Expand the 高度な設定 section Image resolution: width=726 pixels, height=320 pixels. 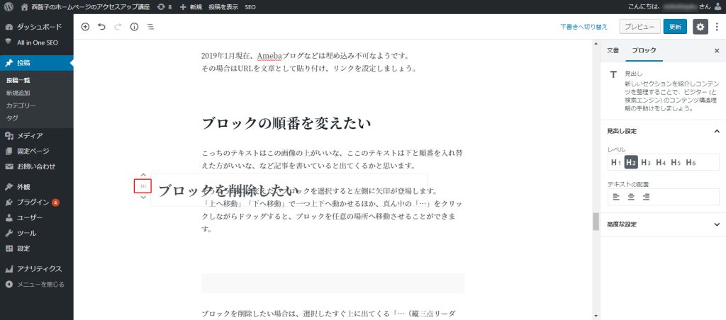663,224
